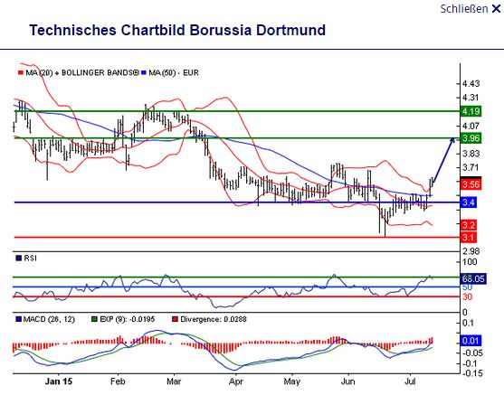Click the Mar date axis label
The image size is (504, 395).
click(x=174, y=381)
